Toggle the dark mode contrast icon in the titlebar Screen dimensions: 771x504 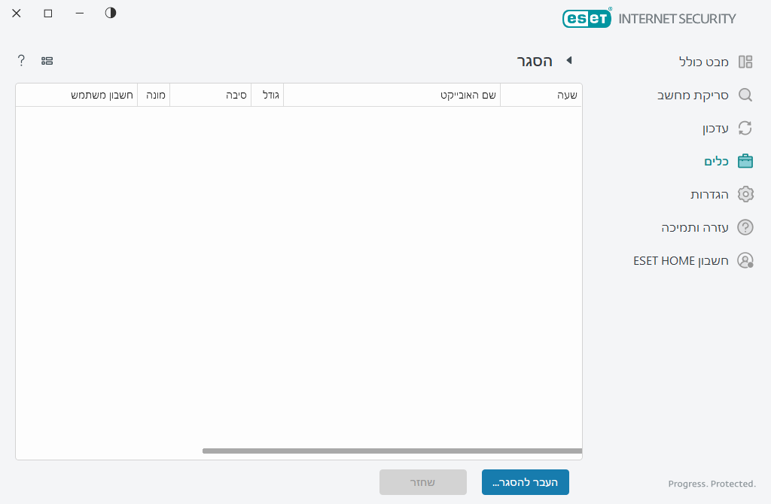click(110, 13)
